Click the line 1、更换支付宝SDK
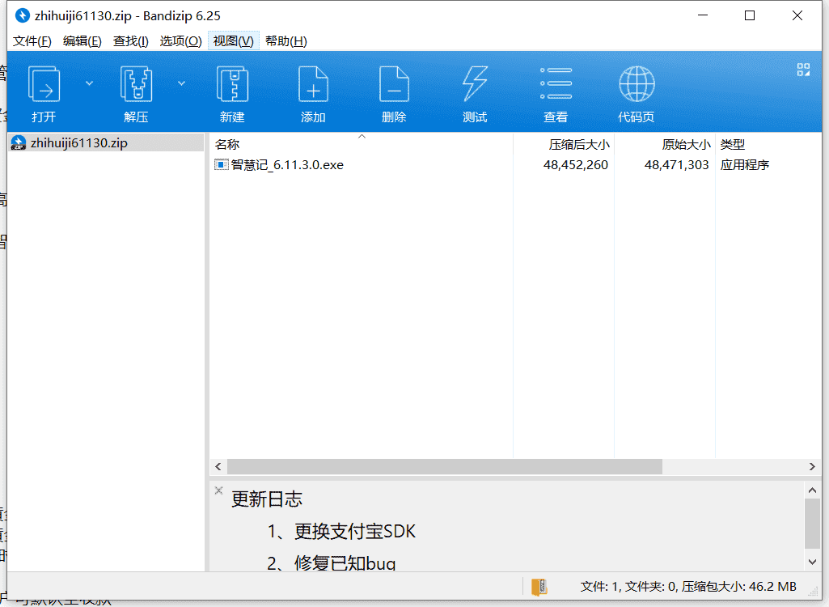 click(x=341, y=531)
